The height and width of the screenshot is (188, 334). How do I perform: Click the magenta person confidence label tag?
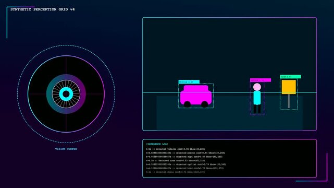[261, 80]
